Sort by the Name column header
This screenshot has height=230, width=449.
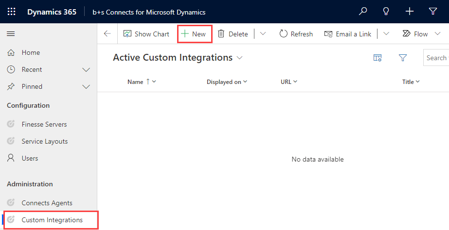point(142,82)
